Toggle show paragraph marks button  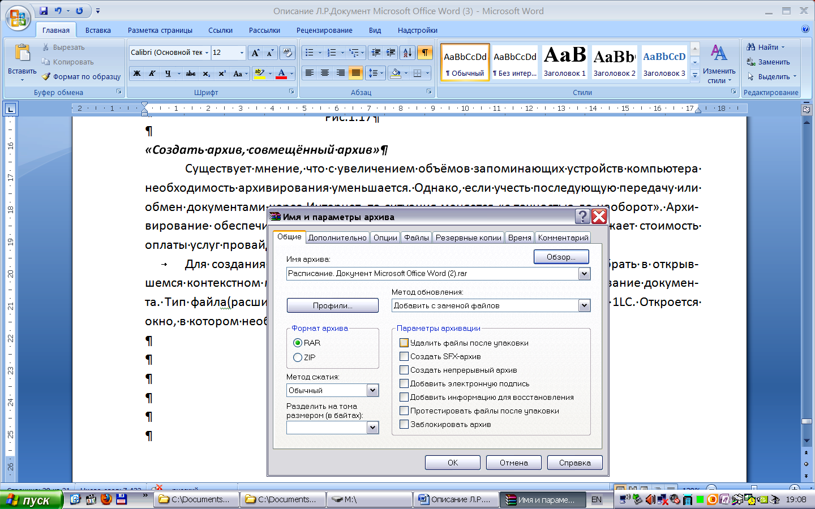tap(424, 53)
